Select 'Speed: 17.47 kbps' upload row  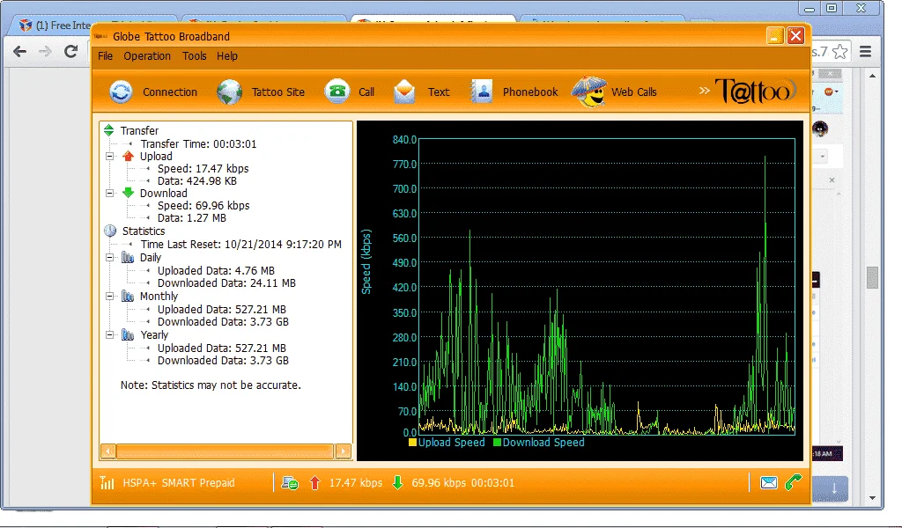pos(203,169)
